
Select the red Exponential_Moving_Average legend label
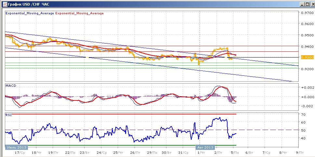[x=79, y=13]
